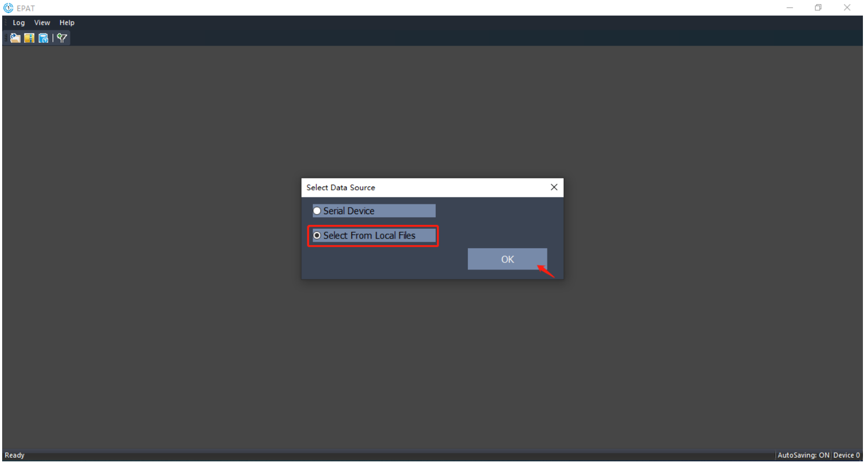Screen dimensions: 864x463
Task: Confirm data source with OK button
Action: coord(507,259)
